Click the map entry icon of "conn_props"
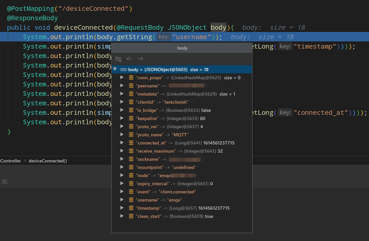Viewport: 369px width, 241px height. pyautogui.click(x=131, y=78)
